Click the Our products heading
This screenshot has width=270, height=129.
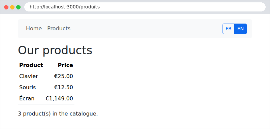tap(55, 50)
